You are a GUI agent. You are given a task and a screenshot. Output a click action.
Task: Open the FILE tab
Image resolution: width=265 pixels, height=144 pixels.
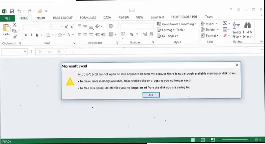pyautogui.click(x=7, y=17)
